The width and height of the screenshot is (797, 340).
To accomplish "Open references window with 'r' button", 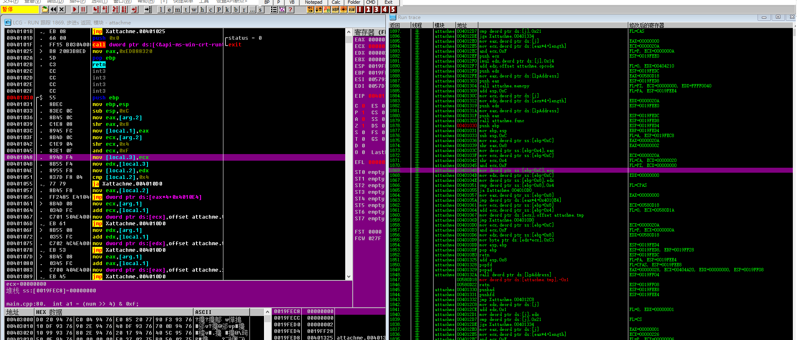I will coord(244,9).
